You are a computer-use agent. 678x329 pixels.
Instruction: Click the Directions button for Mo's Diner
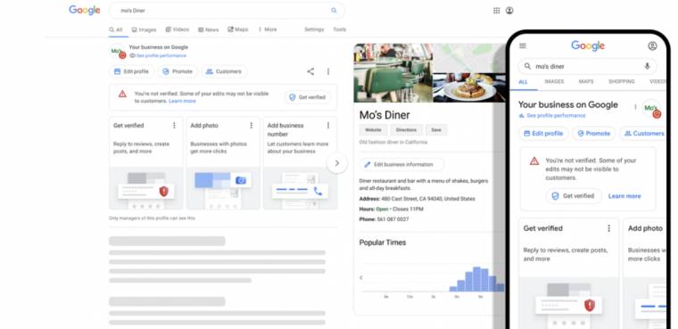pos(406,129)
